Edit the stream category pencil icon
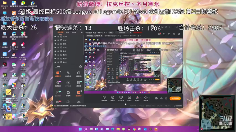 101,36
